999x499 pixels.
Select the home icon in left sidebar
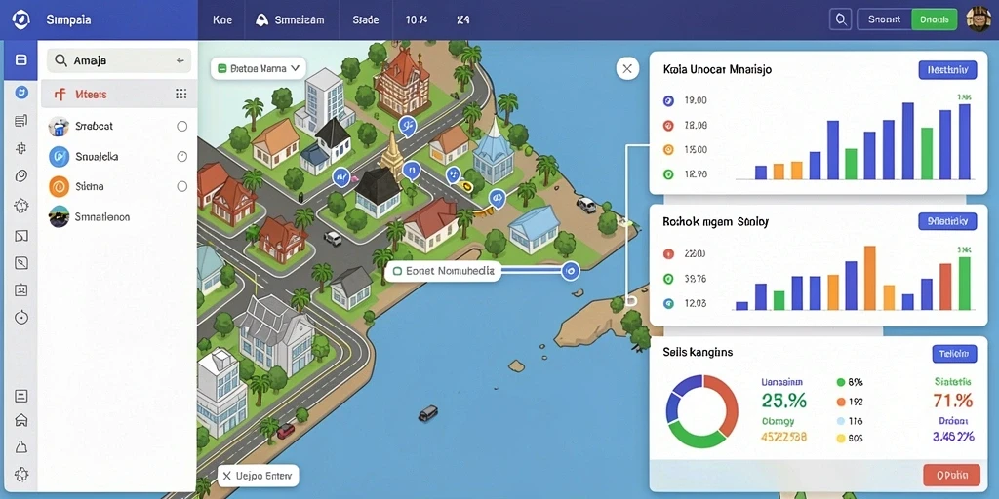point(21,420)
